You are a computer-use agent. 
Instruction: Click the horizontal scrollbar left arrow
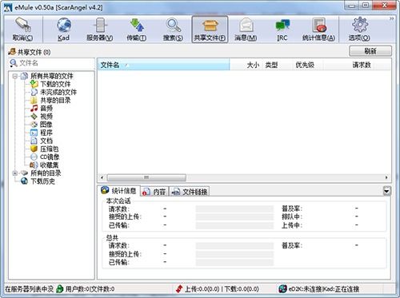102,177
